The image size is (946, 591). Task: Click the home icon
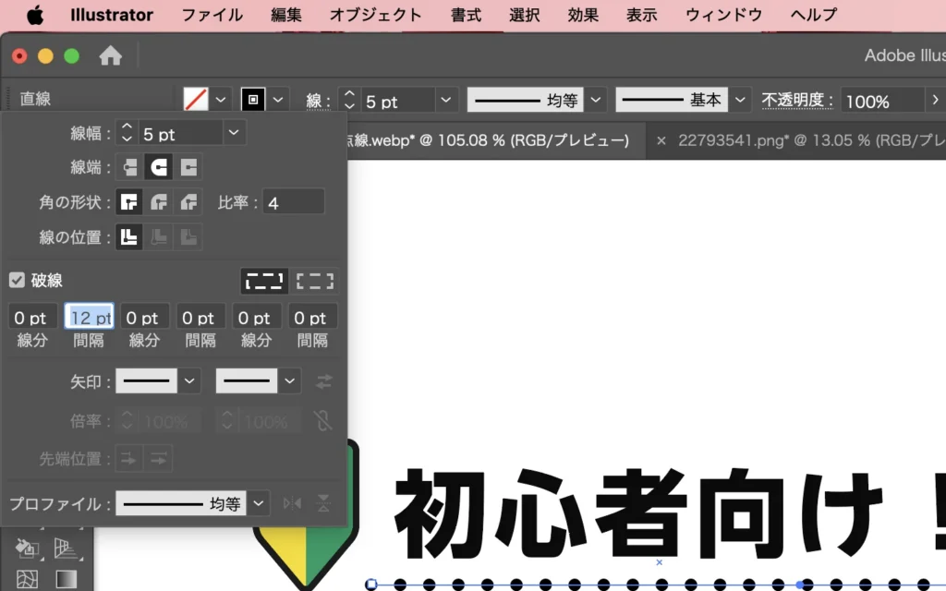pyautogui.click(x=111, y=56)
